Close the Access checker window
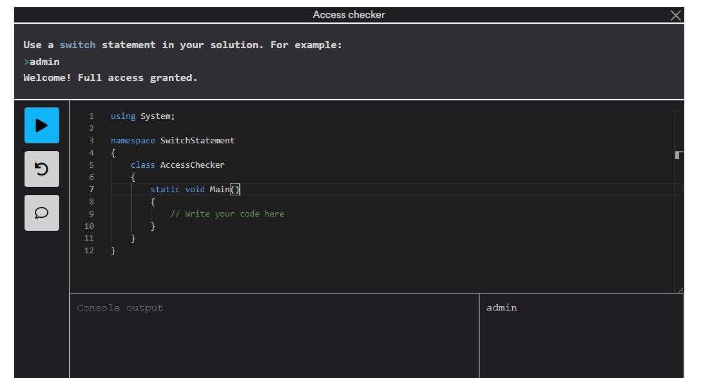Image resolution: width=701 pixels, height=378 pixels. (676, 14)
